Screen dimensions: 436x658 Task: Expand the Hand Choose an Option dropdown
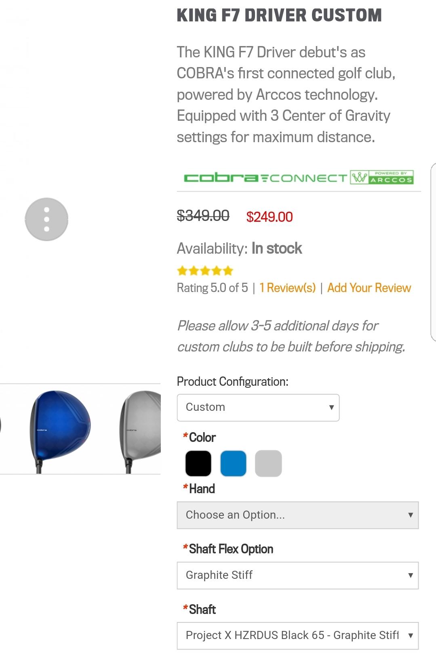[x=297, y=515]
